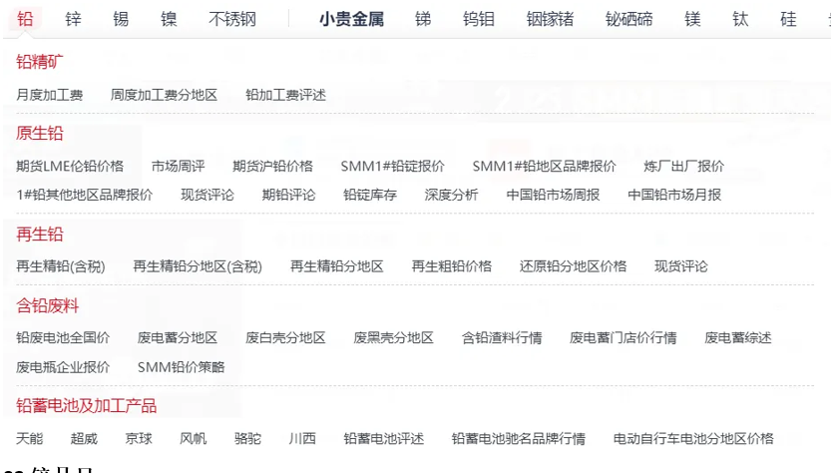Viewport: 839px width, 473px height.
Task: Switch to the 钨钼 tab
Action: click(478, 19)
